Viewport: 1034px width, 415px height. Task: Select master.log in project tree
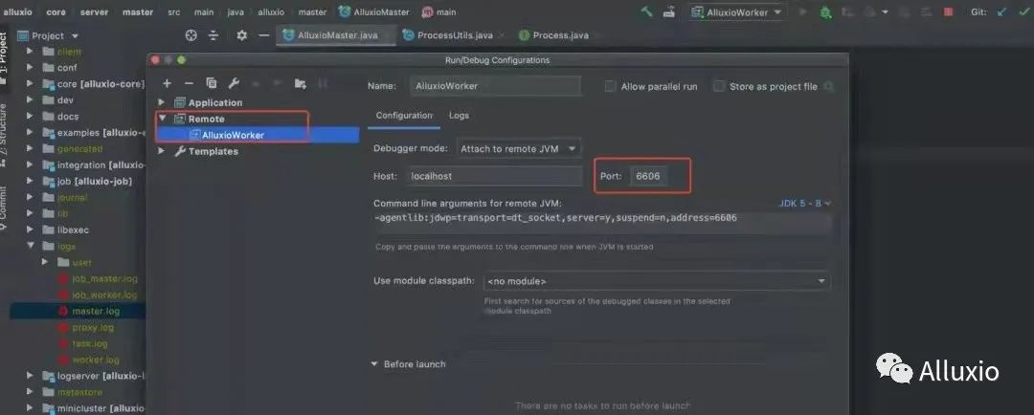(x=96, y=311)
